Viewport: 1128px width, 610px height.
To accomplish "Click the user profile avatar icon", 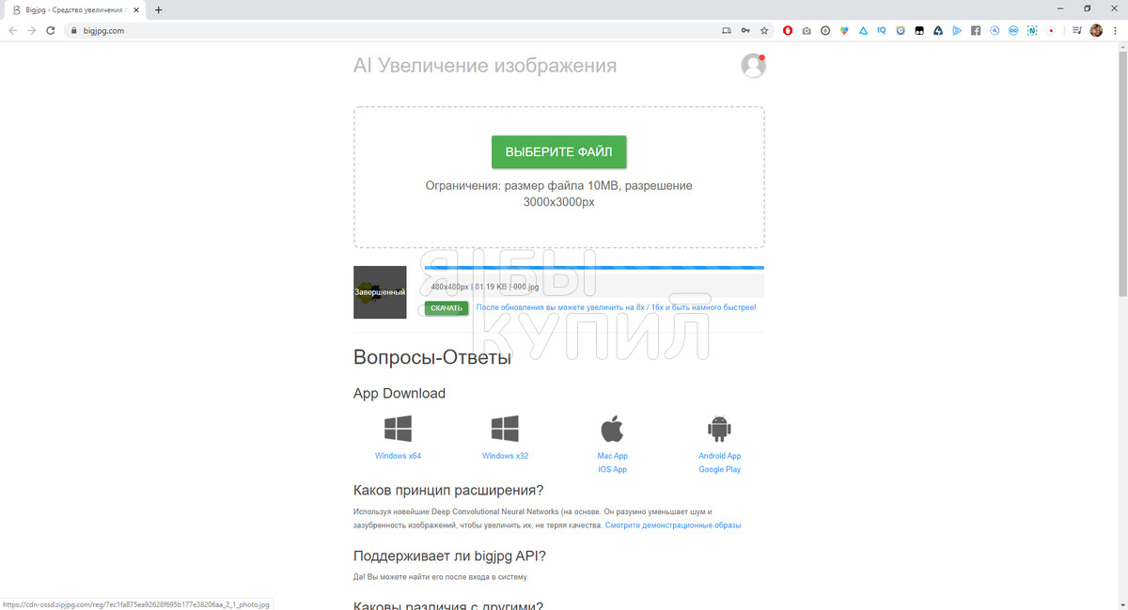I will (x=752, y=66).
